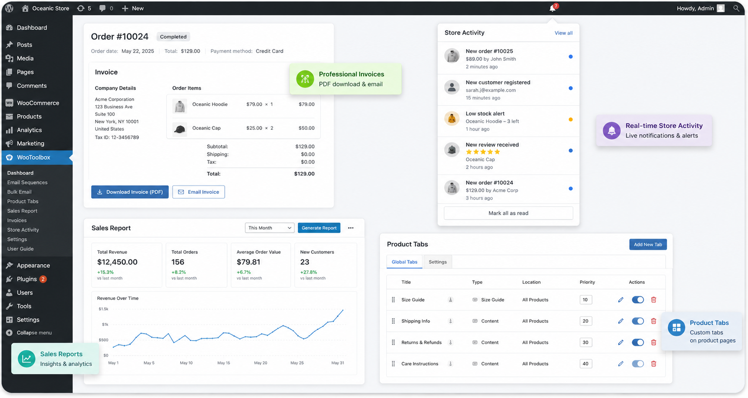748x398 pixels.
Task: Open Sales Report submenu item
Action: 22,211
